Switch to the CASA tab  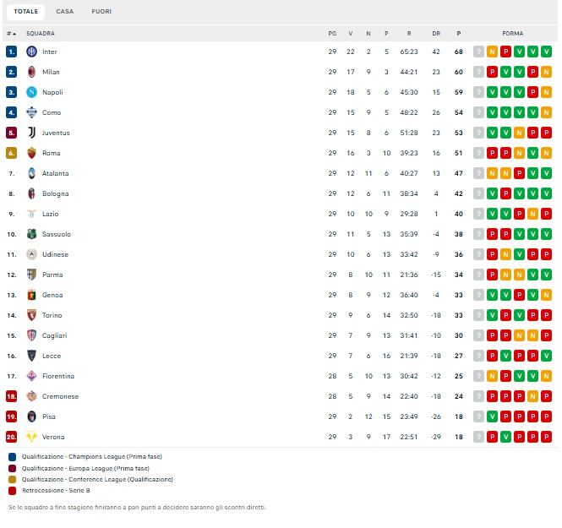[x=65, y=12]
